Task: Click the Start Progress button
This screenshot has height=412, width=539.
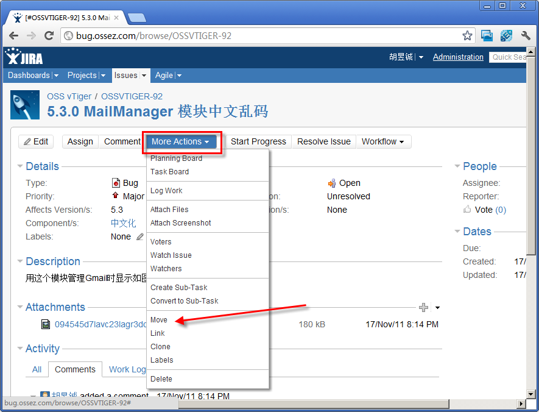Action: pyautogui.click(x=258, y=141)
